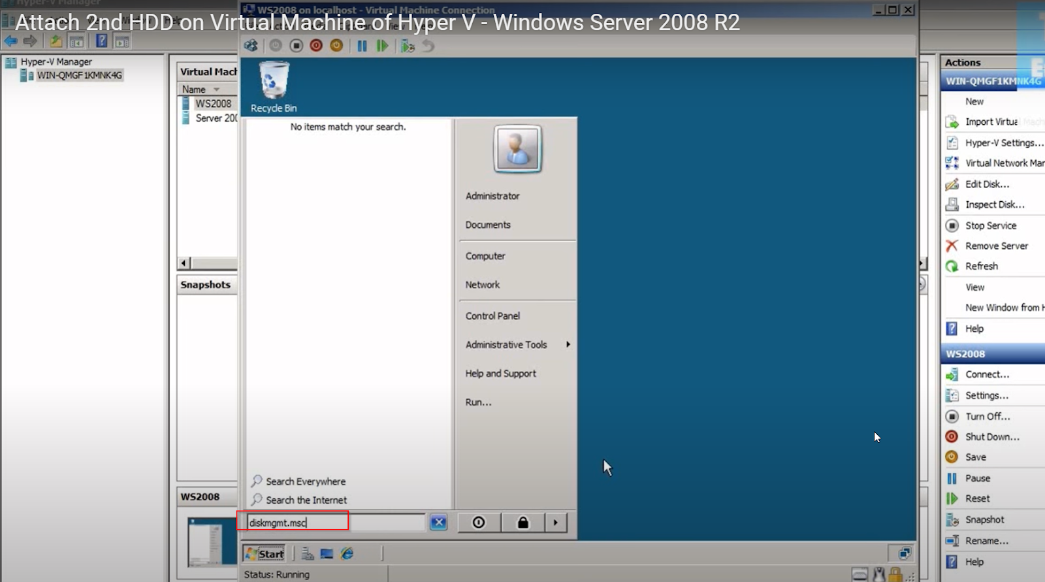Click the Snapshot icon in VM toolbar
The width and height of the screenshot is (1045, 582).
(x=408, y=46)
